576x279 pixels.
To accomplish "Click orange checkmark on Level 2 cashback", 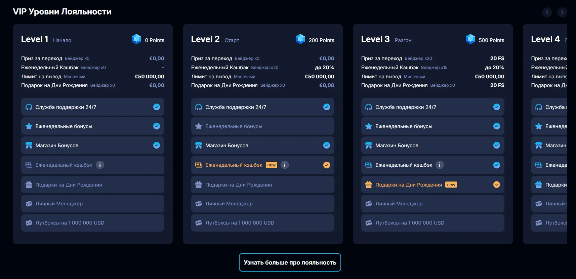I will coord(327,165).
